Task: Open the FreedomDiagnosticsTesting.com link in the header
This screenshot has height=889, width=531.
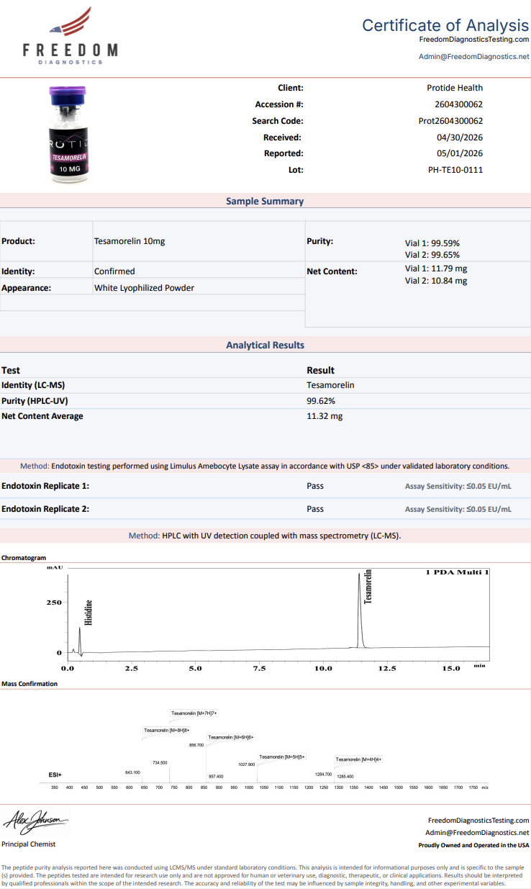Action: point(474,39)
